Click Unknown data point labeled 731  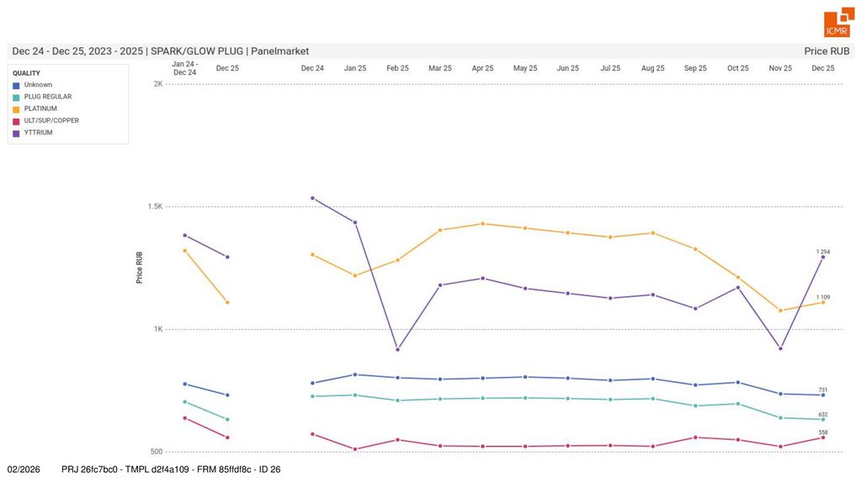click(x=823, y=395)
